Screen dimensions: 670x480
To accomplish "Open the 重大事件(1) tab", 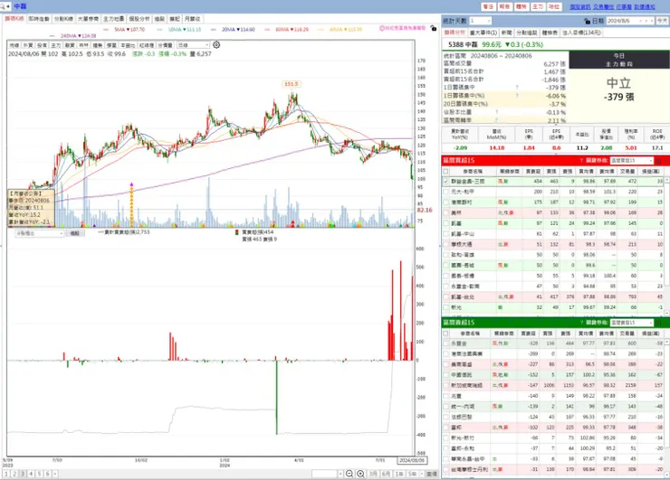I will pyautogui.click(x=483, y=33).
